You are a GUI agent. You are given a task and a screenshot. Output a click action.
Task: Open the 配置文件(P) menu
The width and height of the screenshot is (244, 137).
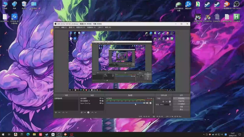tap(81, 27)
